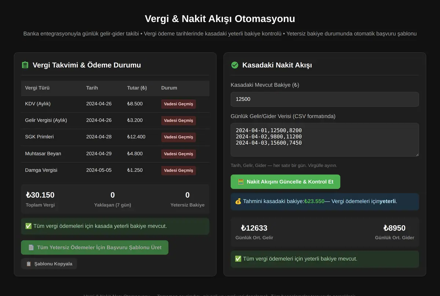Click the ₺12633 Günlük Ort. Gelir value
Viewport: 440px width, 296px height.
(x=254, y=228)
